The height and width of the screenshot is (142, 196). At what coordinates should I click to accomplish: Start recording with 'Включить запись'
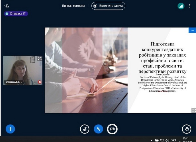tap(108, 6)
